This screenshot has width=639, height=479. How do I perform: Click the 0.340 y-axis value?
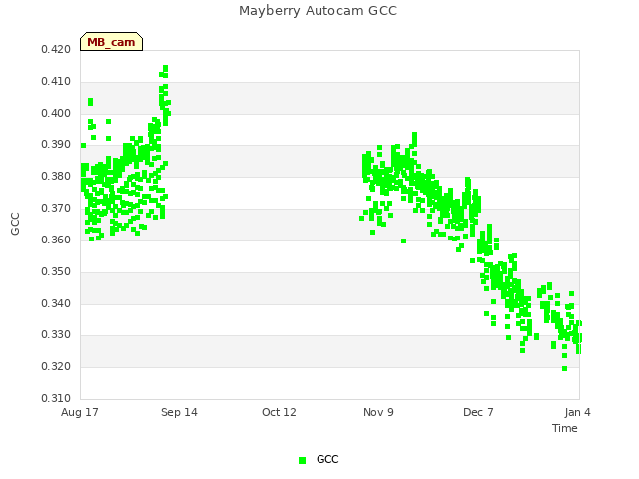56,303
